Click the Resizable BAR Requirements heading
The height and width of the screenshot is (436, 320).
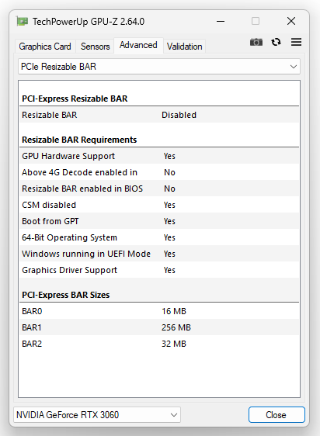point(79,140)
